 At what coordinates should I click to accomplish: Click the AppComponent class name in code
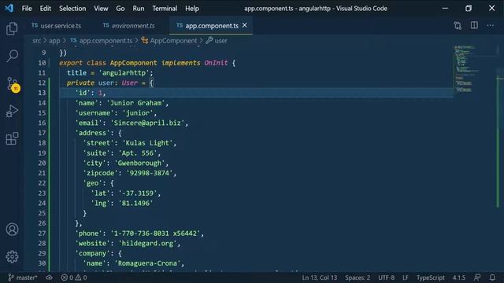(x=133, y=63)
